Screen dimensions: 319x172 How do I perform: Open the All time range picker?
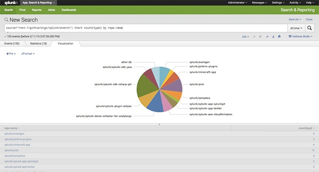coord(296,28)
